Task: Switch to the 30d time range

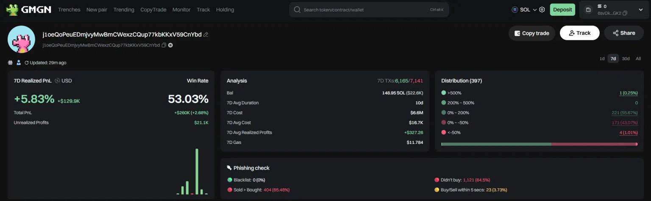Action: [x=626, y=59]
